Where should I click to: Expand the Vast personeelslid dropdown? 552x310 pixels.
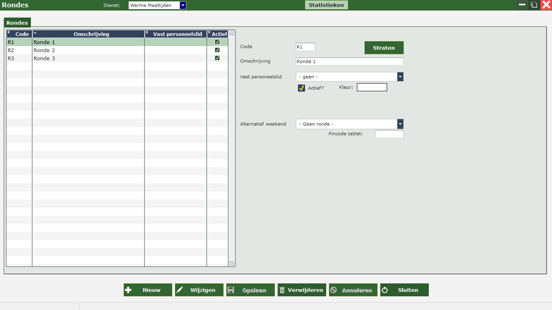click(400, 77)
